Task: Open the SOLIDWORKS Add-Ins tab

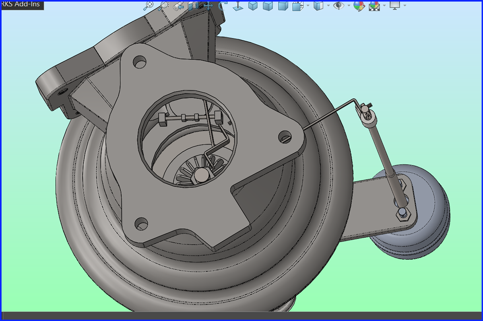Action: pos(22,5)
